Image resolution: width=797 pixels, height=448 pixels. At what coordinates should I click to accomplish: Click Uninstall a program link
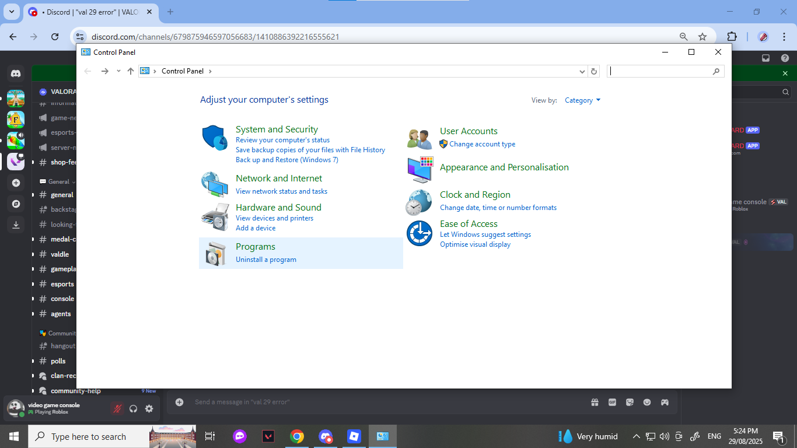pos(266,260)
